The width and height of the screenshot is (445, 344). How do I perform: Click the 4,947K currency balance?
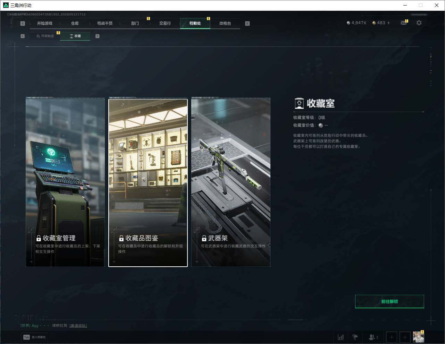(356, 23)
